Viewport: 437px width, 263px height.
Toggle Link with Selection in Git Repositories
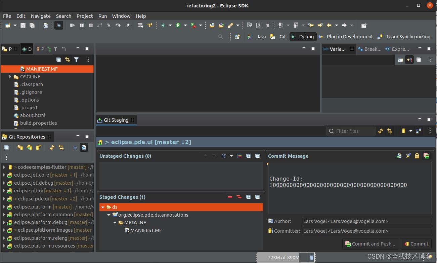[61, 147]
